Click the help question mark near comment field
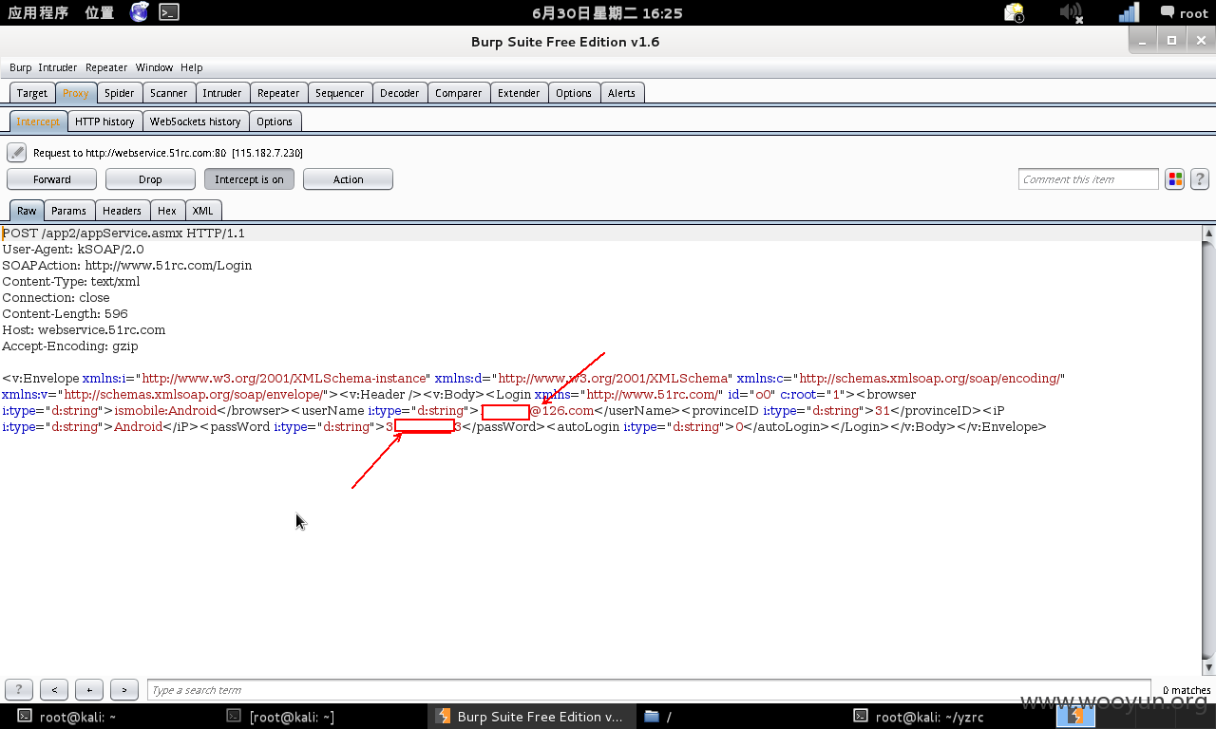1216x729 pixels. 1200,179
